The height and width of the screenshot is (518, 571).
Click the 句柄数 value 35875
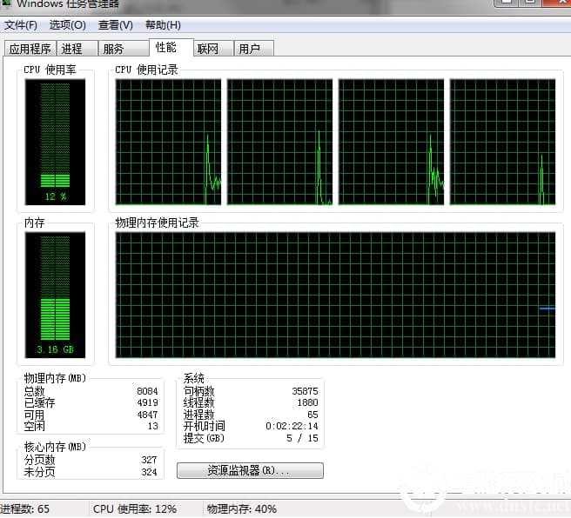point(305,391)
